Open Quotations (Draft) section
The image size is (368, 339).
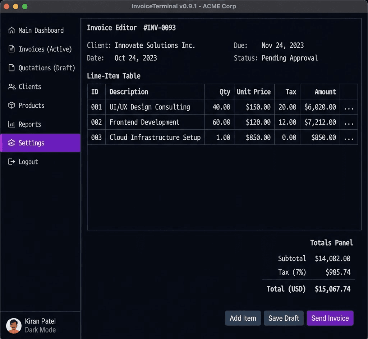coord(47,68)
